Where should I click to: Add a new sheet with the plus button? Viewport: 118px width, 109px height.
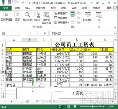pos(28,102)
